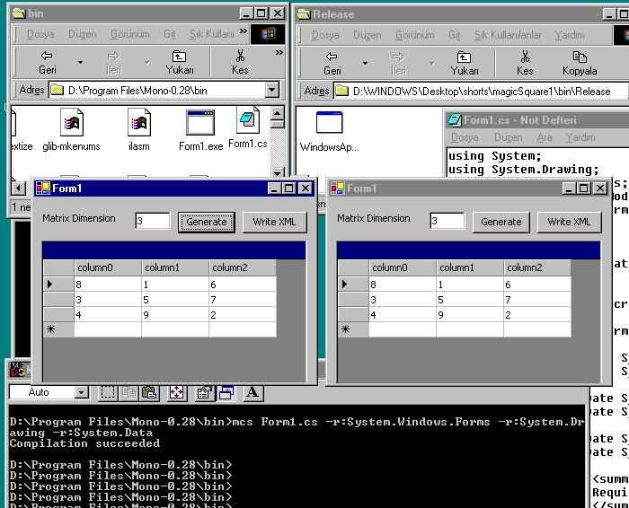Image resolution: width=629 pixels, height=508 pixels.
Task: Select the WindowsAp... application icon
Action: coord(330,123)
